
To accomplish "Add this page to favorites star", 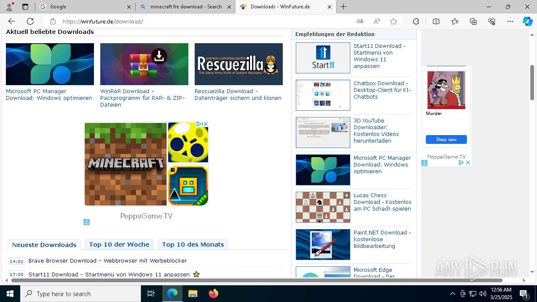I will (x=394, y=21).
